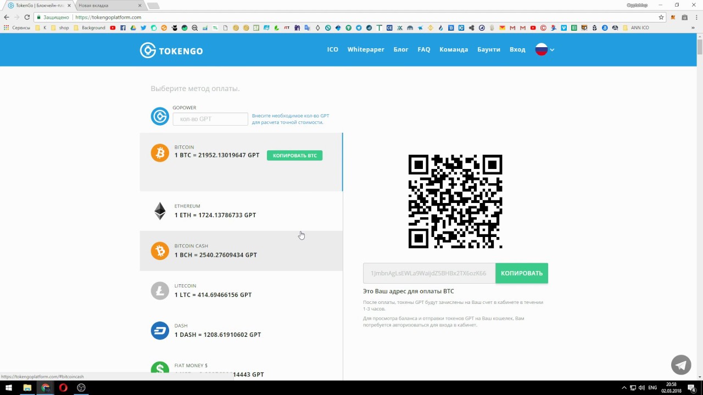Open a new browser tab
Image resolution: width=703 pixels, height=395 pixels.
[154, 5]
